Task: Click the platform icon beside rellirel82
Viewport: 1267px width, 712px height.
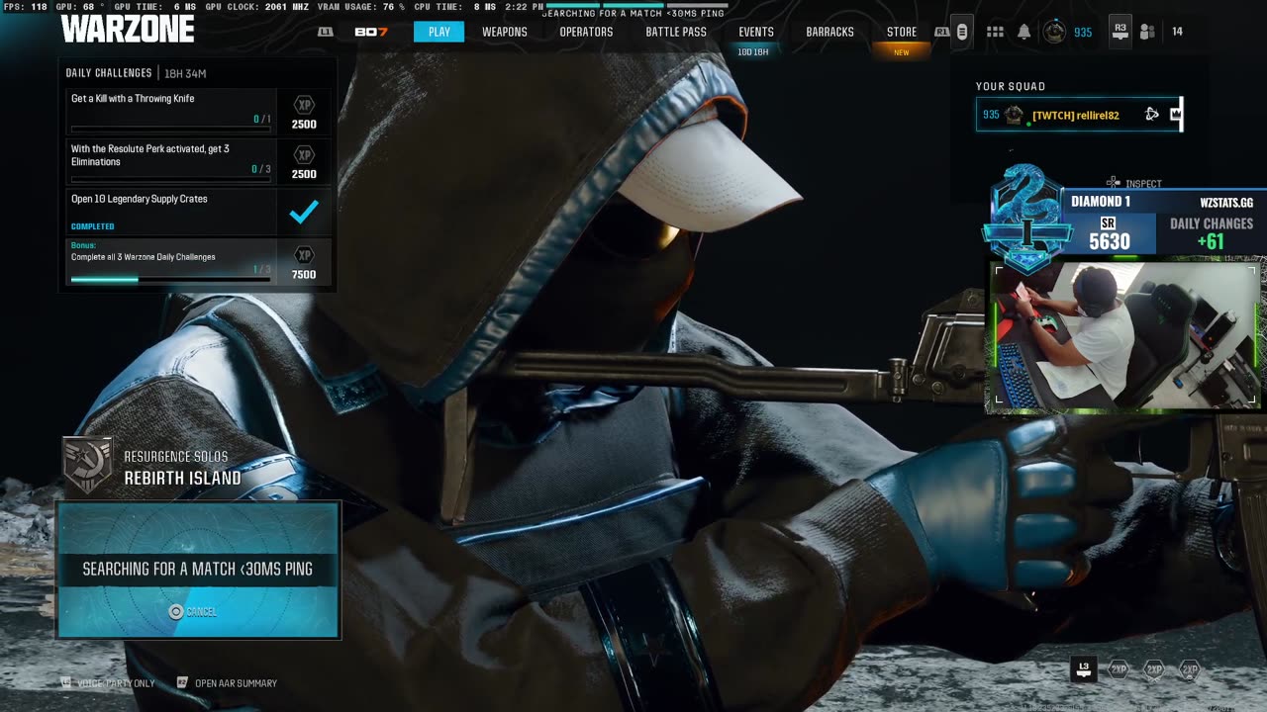Action: pos(1151,115)
